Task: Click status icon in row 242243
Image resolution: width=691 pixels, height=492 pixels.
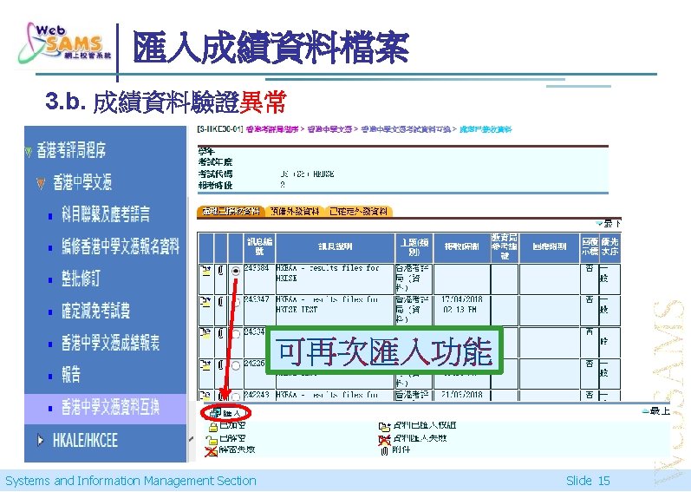Action: click(205, 395)
